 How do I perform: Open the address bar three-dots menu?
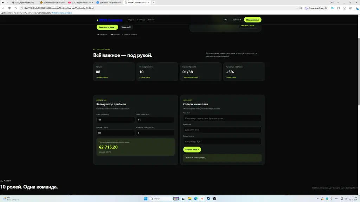click(297, 8)
